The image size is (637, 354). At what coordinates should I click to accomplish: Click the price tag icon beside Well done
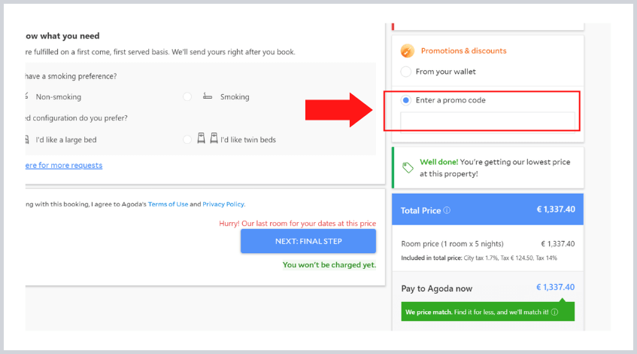(408, 167)
